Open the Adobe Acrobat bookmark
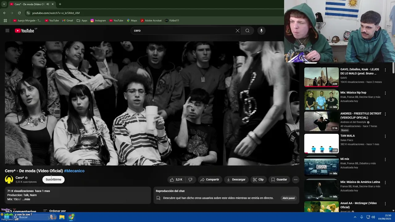The height and width of the screenshot is (222, 395). [x=151, y=21]
